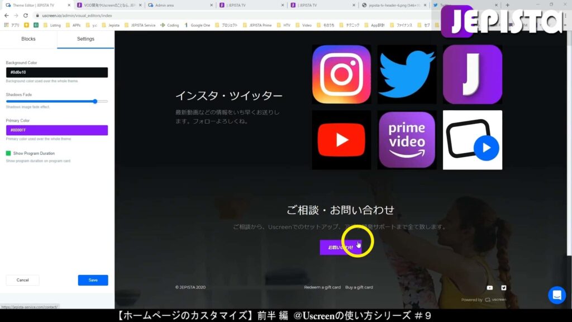
Task: Open the JEPISTA Service bookmarks folder
Action: pos(140,25)
